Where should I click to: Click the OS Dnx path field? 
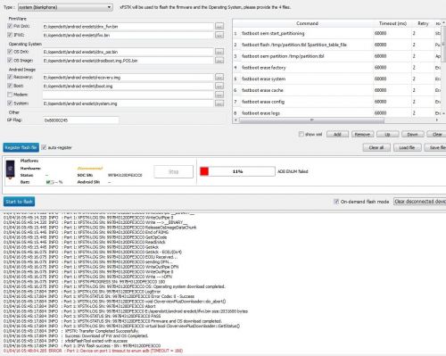(x=128, y=52)
